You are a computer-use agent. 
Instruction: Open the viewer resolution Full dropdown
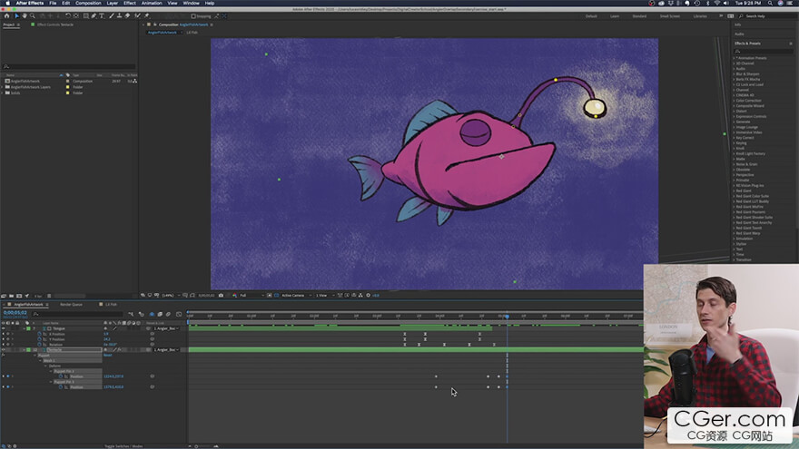[x=252, y=296]
